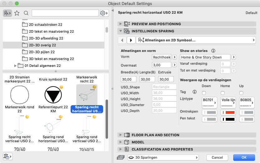Go to previous settings page arrow
The image size is (260, 163).
pyautogui.click(x=122, y=40)
